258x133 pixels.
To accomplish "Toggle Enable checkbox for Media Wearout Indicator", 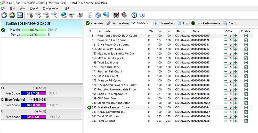I will (x=246, y=103).
